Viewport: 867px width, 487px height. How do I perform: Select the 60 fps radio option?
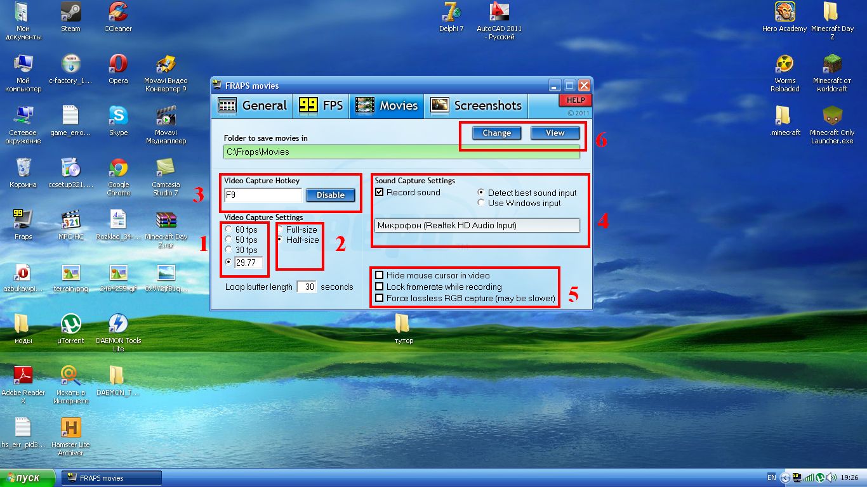[x=229, y=230]
